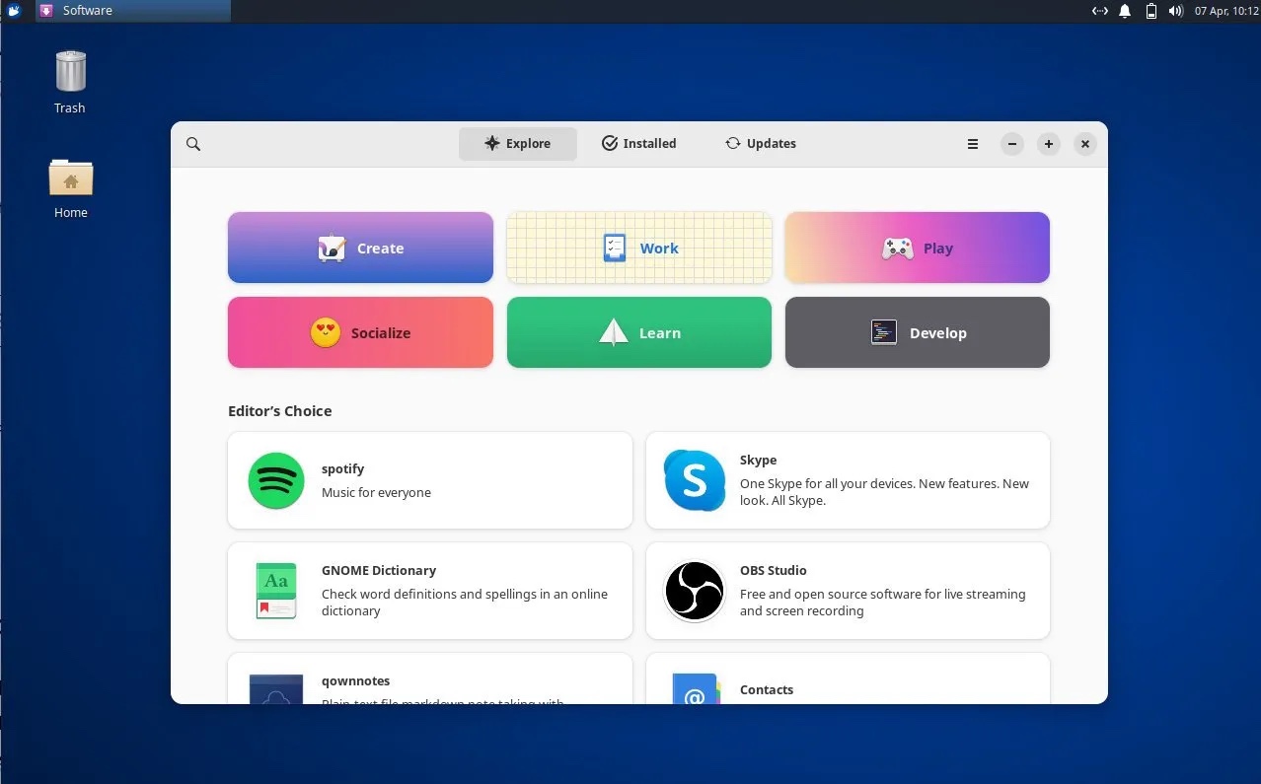Click the zoom increase control
Image resolution: width=1261 pixels, height=784 pixels.
[1048, 144]
